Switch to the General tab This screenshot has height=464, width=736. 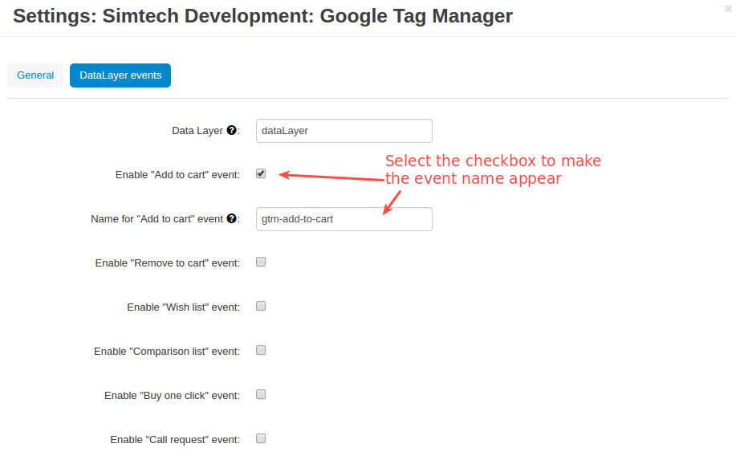tap(35, 75)
